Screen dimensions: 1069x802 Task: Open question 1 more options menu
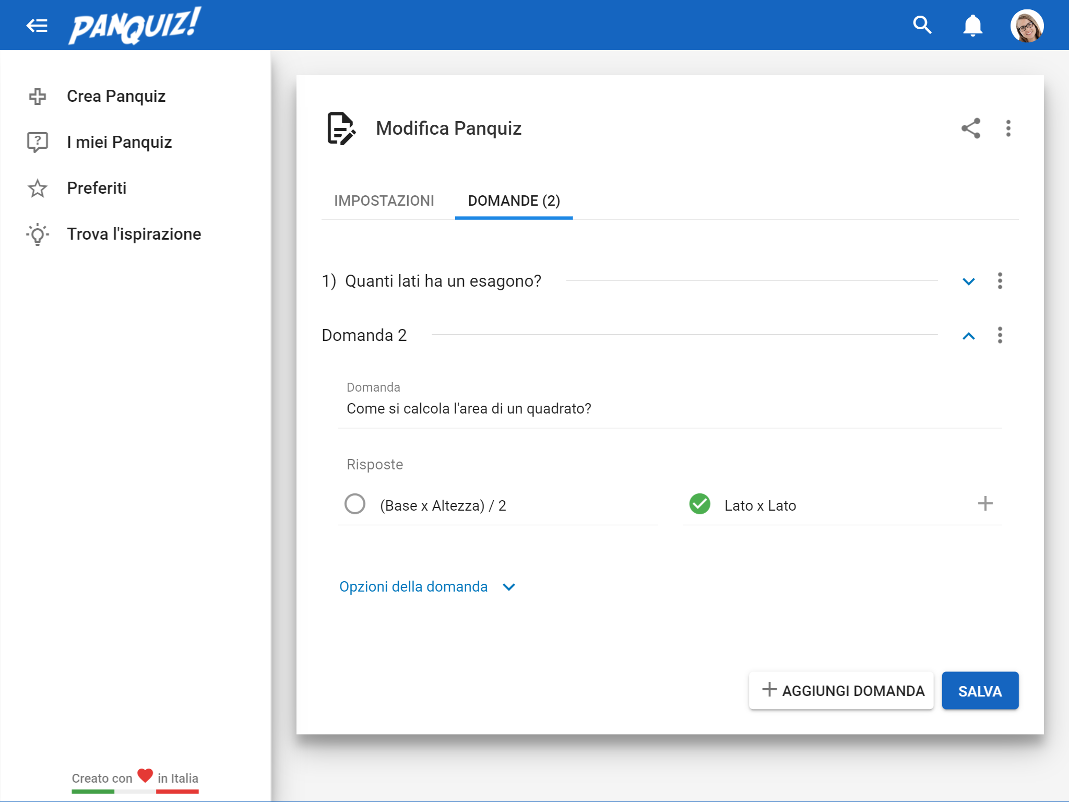click(x=1000, y=281)
